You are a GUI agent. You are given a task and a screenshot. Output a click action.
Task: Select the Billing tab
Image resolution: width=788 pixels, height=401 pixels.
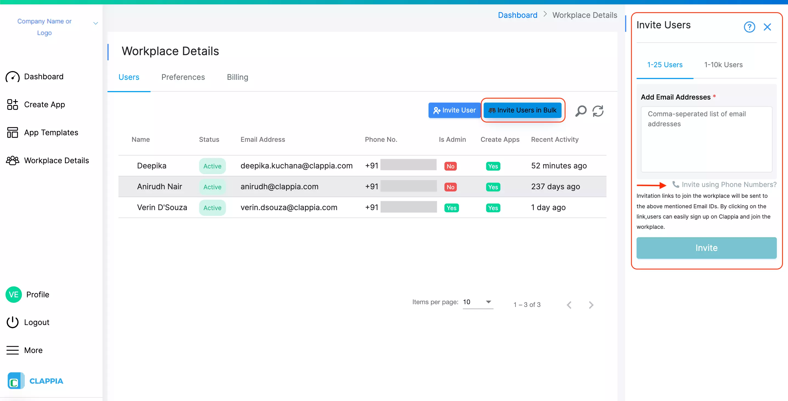(237, 77)
